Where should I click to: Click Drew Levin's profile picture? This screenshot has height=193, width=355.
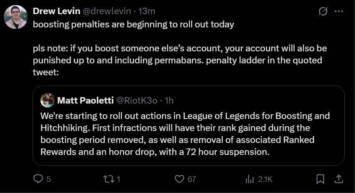coord(16,17)
